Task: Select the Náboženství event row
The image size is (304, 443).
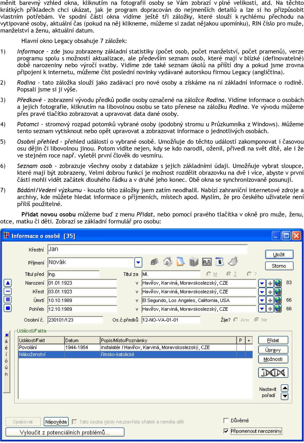Action: point(135,354)
